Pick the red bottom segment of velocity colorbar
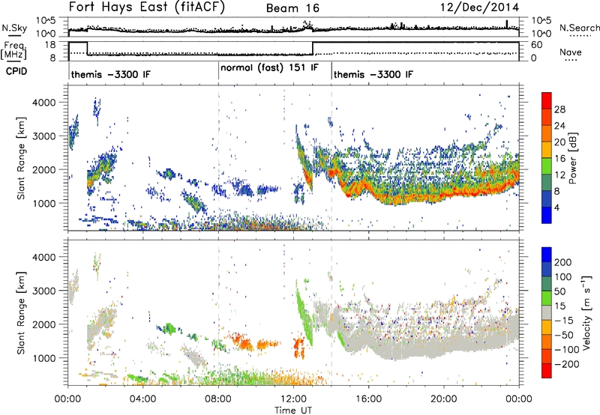The height and width of the screenshot is (415, 600). (547, 371)
